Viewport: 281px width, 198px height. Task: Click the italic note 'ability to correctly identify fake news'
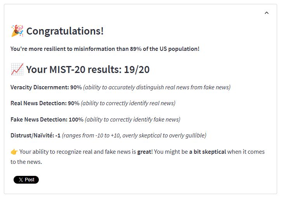click(x=133, y=120)
